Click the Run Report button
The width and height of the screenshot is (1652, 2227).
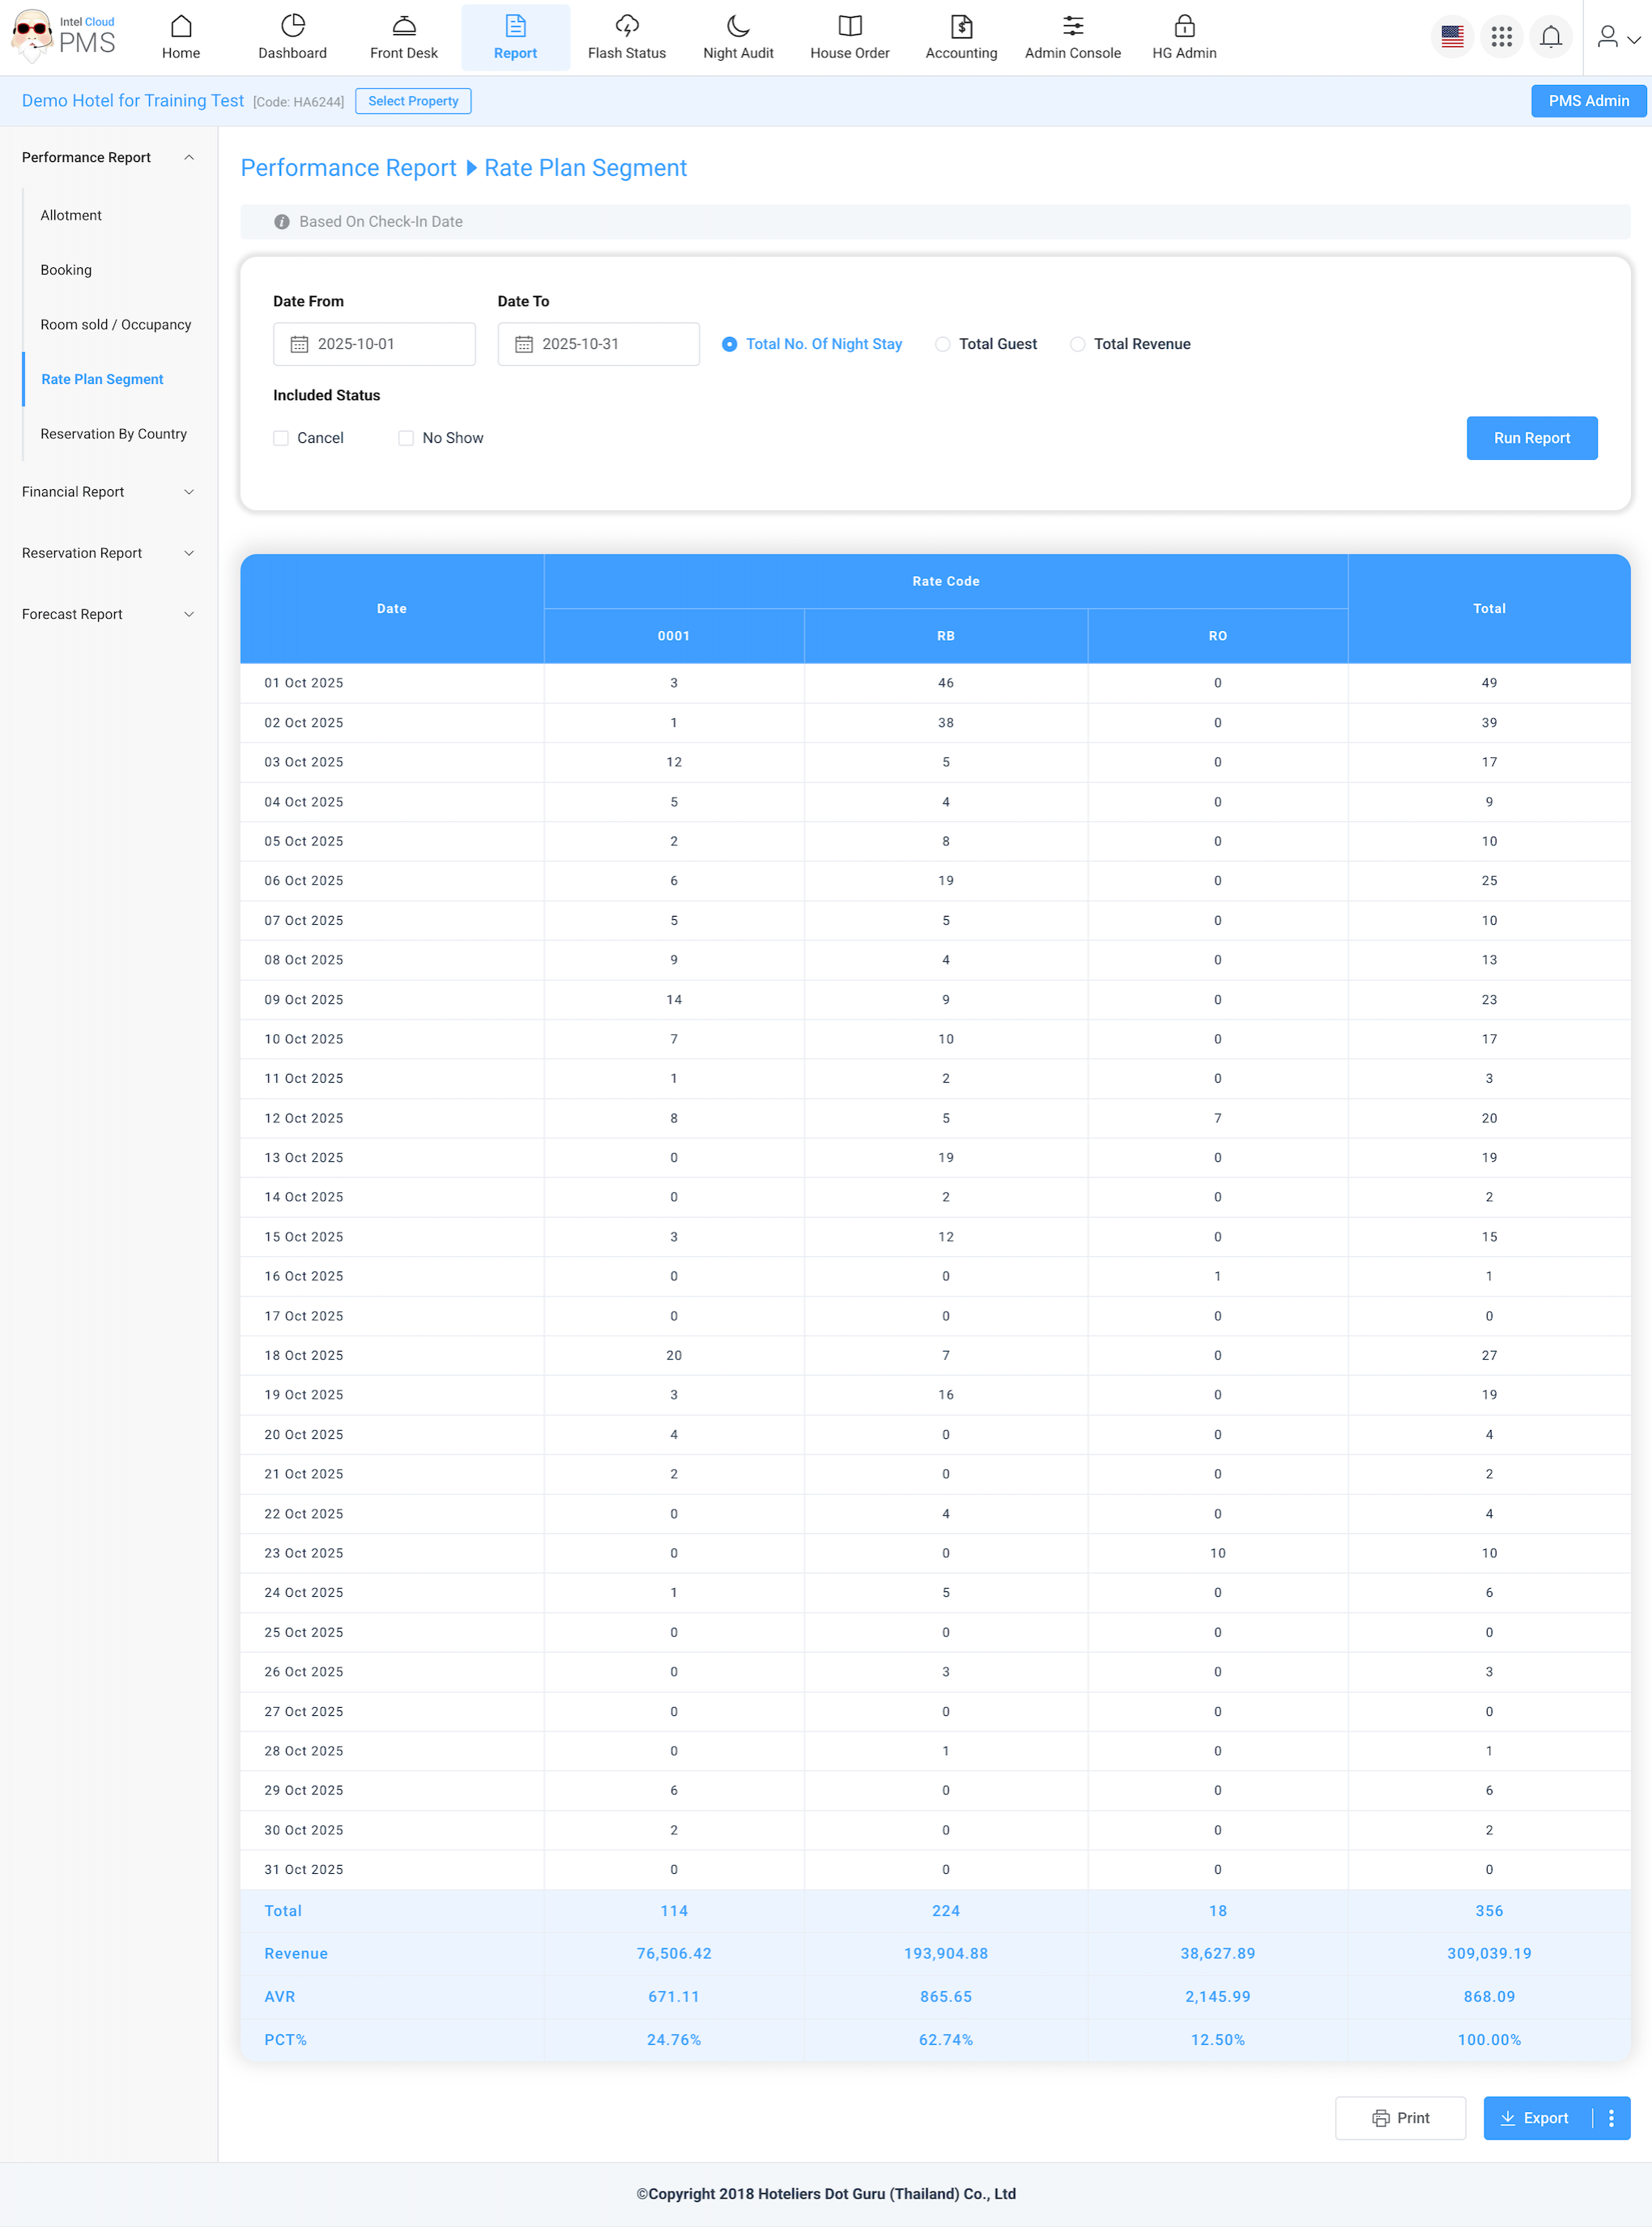pos(1531,438)
